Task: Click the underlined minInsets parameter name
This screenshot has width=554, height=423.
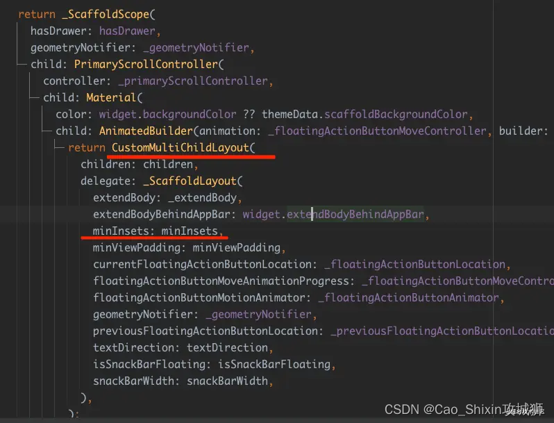Action: (124, 231)
